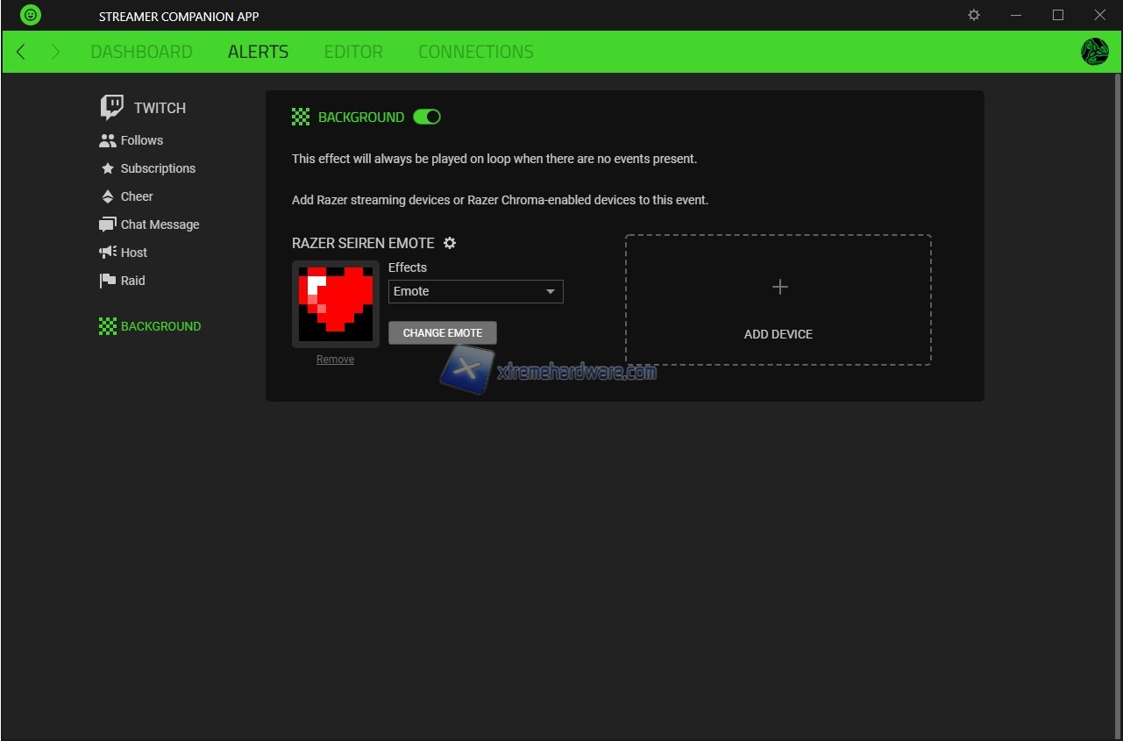Click the Host megaphone icon

point(108,253)
